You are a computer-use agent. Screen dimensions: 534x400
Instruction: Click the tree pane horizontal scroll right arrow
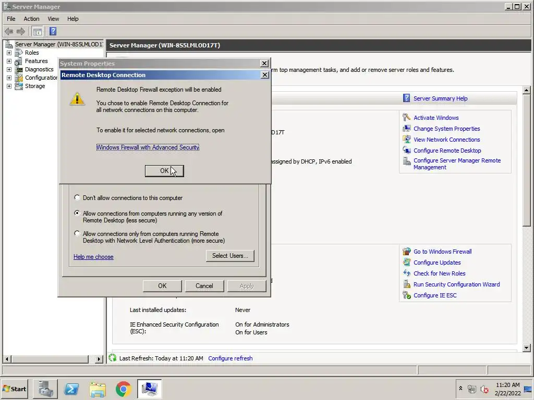click(x=99, y=359)
